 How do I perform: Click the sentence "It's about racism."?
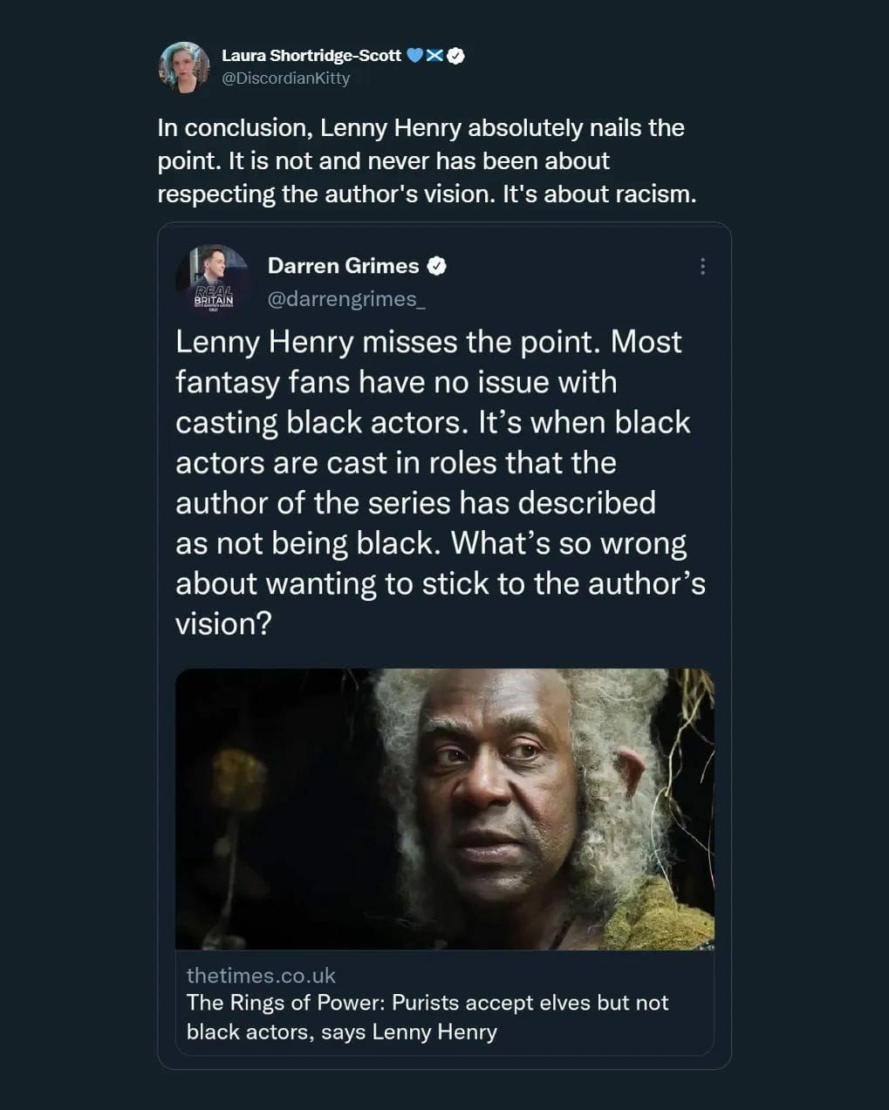599,194
